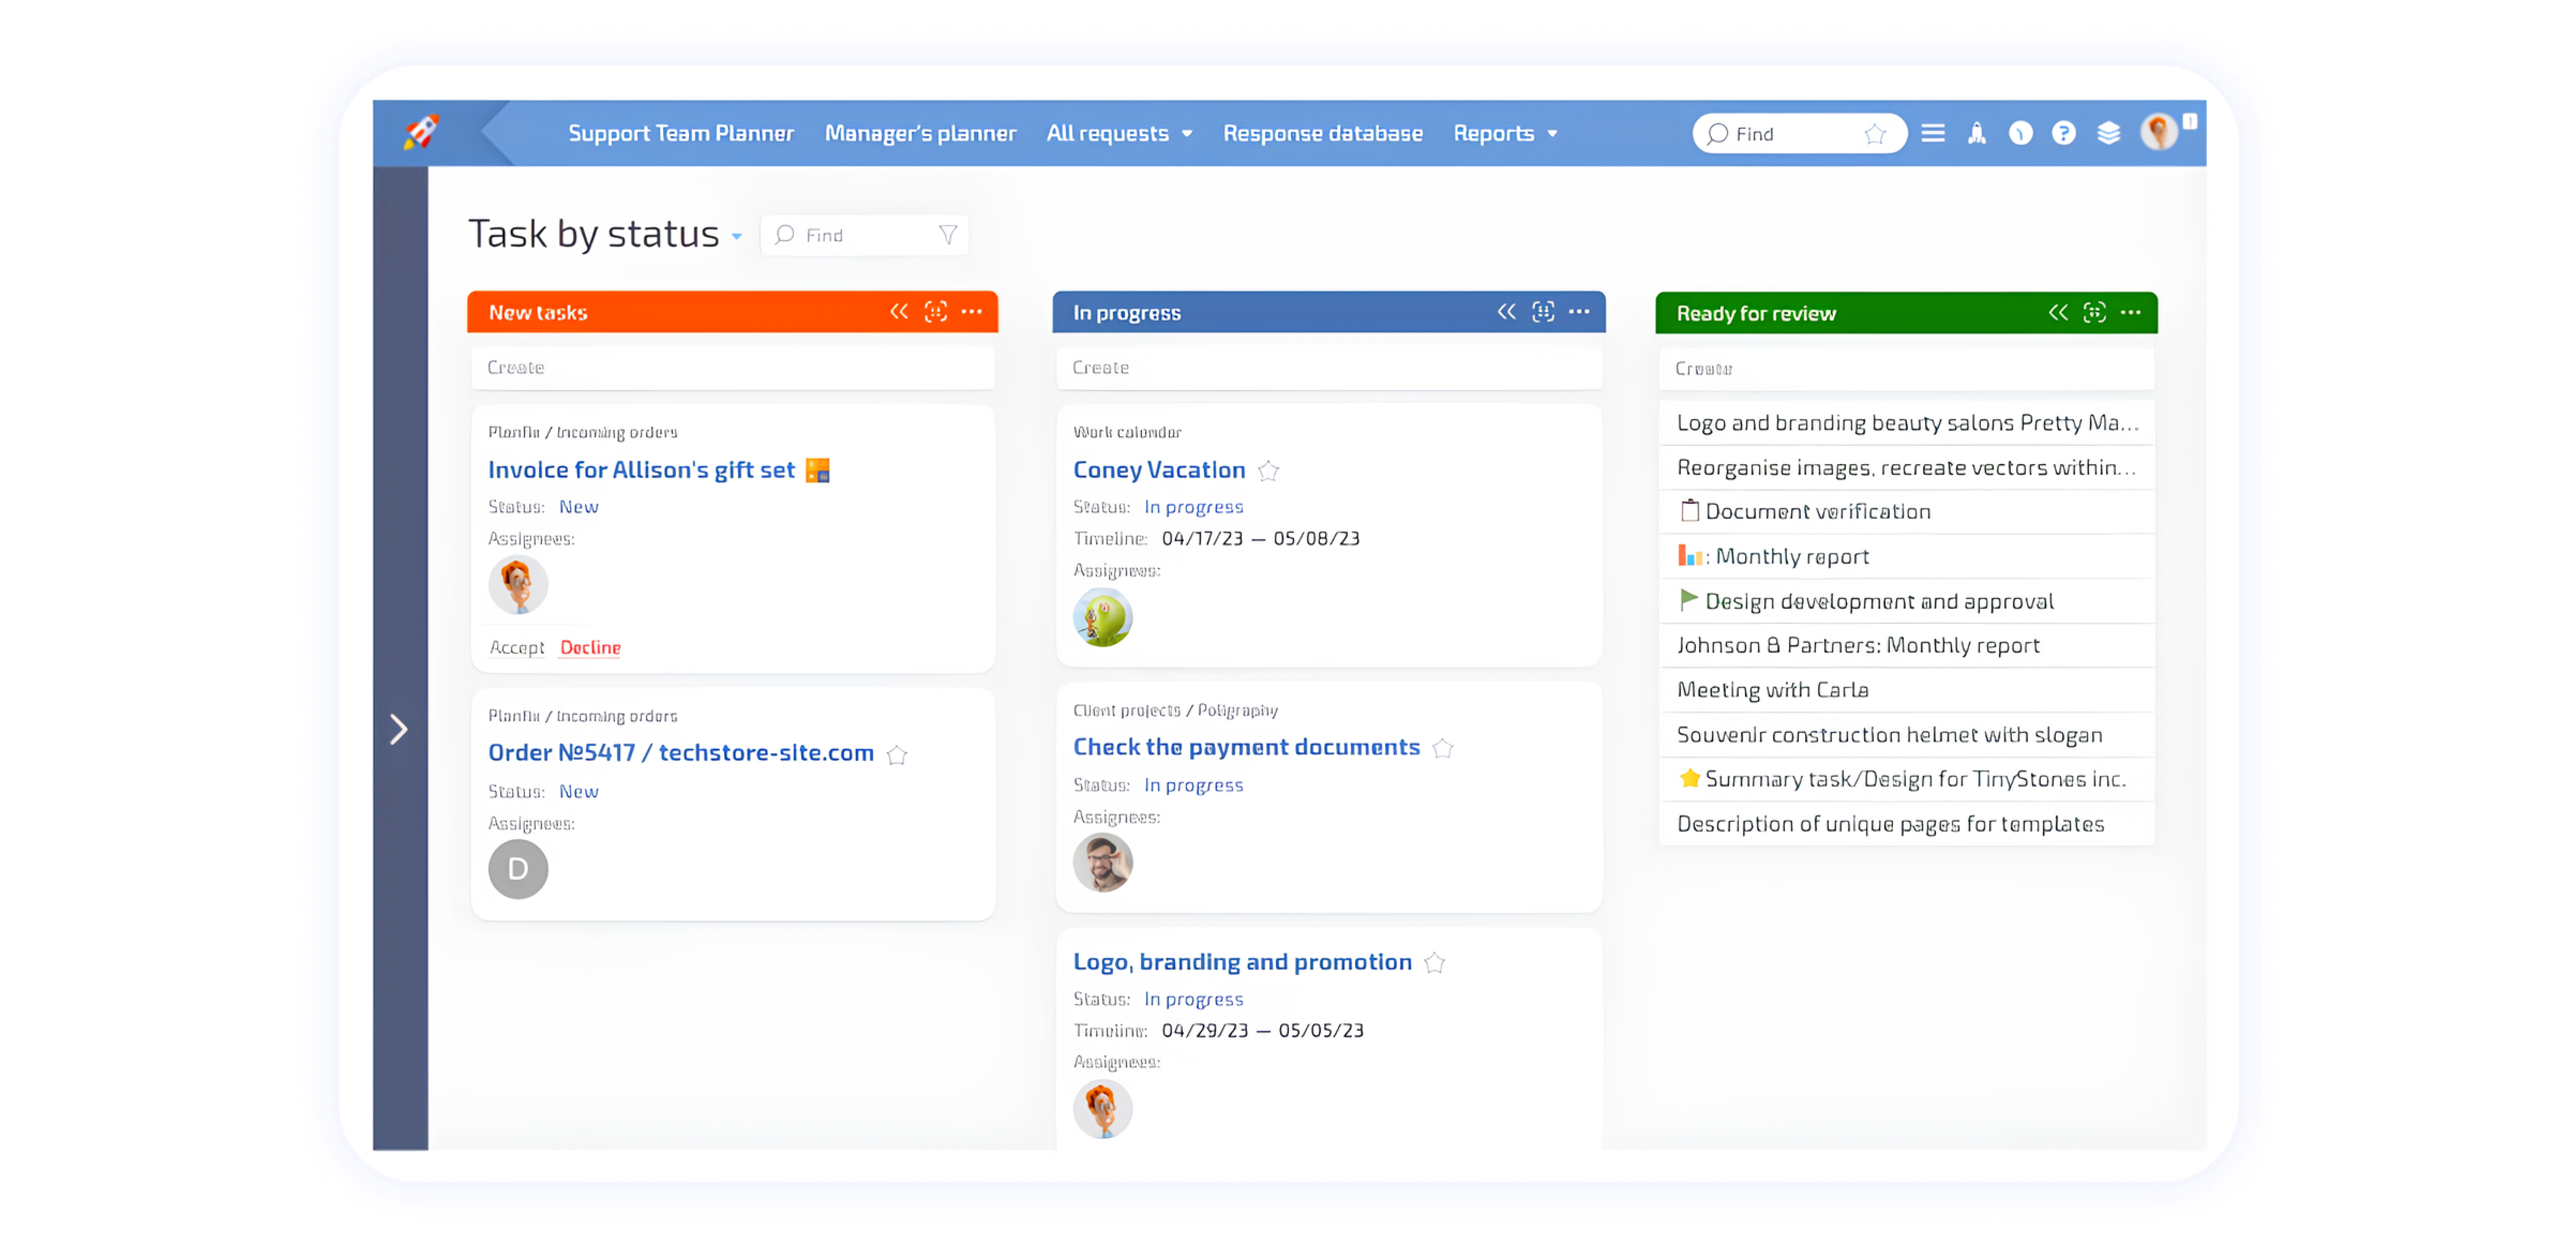Click the focus icon on Ready for review column
This screenshot has height=1249, width=2576.
[2095, 313]
